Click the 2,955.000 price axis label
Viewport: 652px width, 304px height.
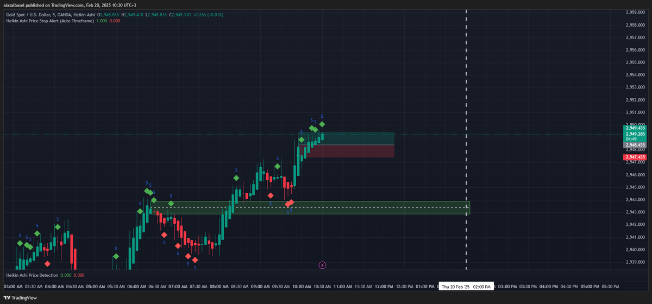click(x=635, y=62)
